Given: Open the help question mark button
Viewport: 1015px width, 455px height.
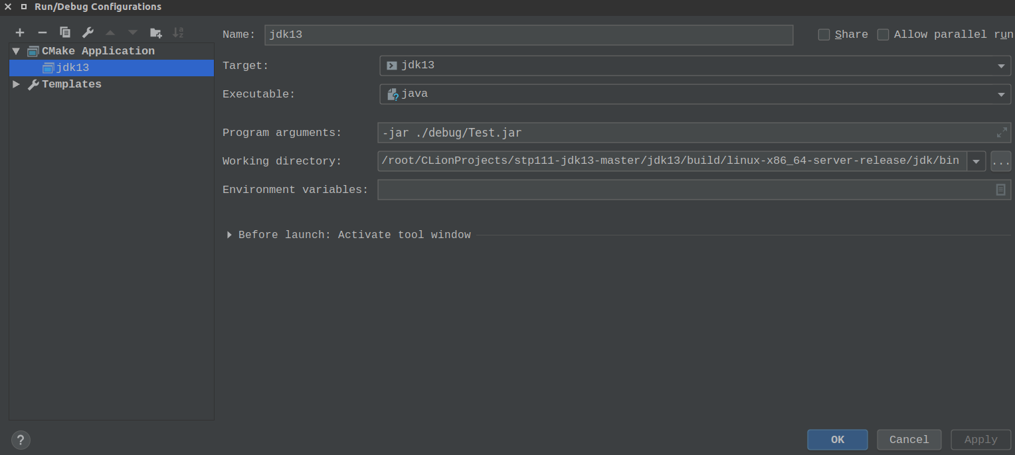Looking at the screenshot, I should 21,440.
